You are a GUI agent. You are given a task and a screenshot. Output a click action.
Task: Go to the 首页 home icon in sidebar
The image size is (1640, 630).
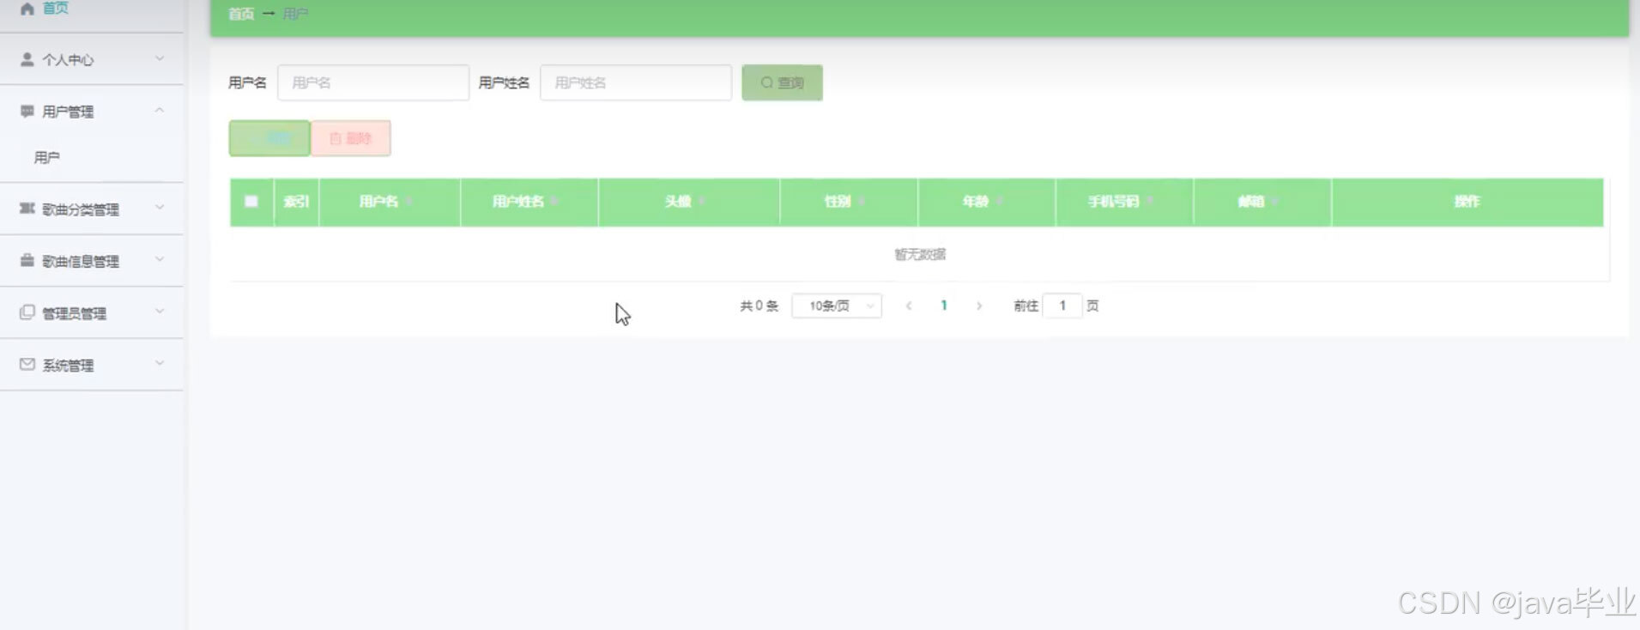[x=27, y=9]
